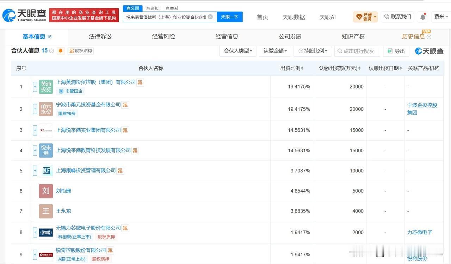Screen dimensions: 451x264
Task: Open the 费米 account dropdown
Action: pos(441,17)
